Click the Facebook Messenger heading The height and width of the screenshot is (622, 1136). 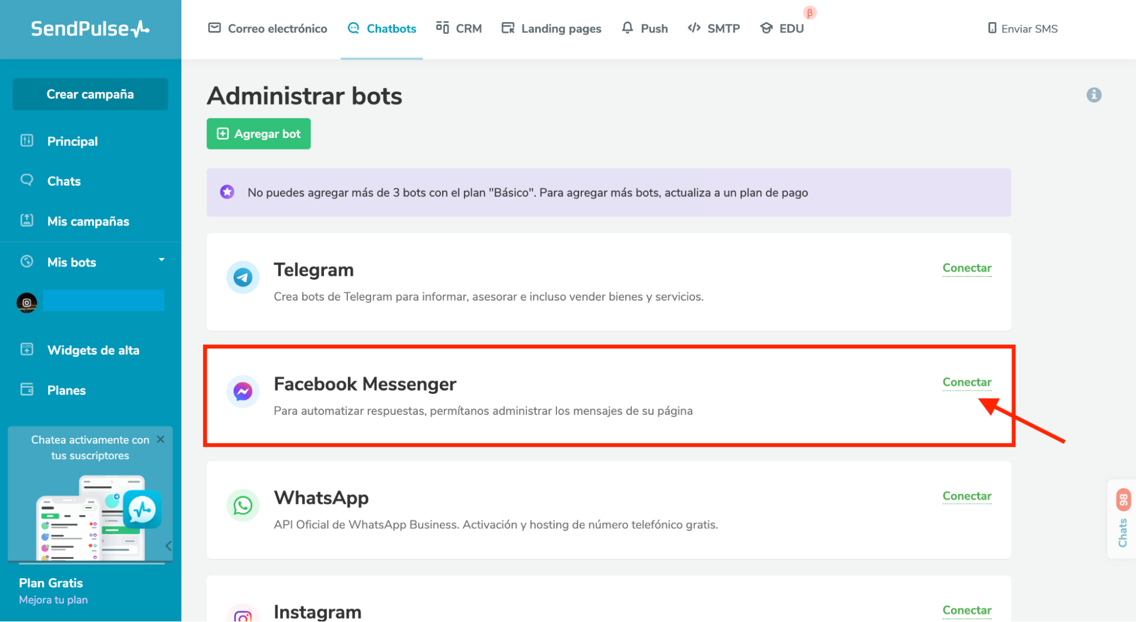pos(365,384)
